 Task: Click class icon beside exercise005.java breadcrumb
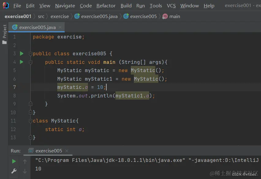pos(77,16)
